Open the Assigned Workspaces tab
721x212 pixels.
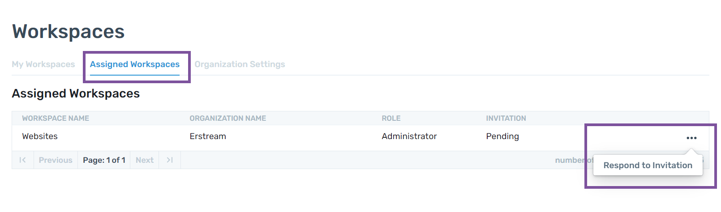point(135,64)
